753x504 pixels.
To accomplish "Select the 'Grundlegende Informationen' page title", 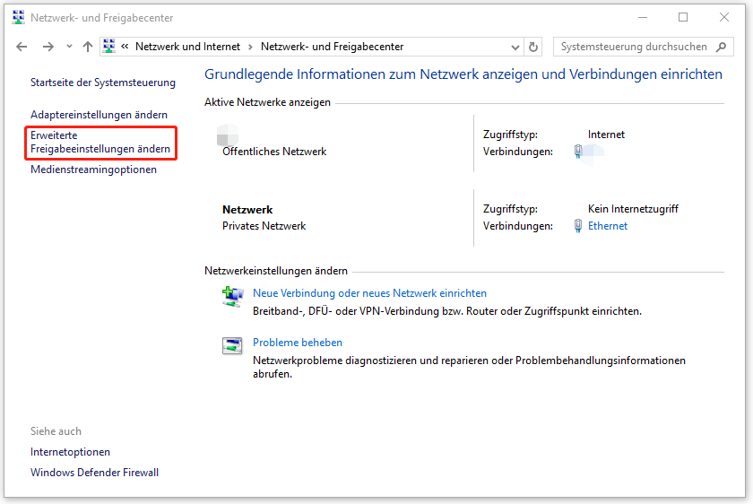I will coord(463,74).
